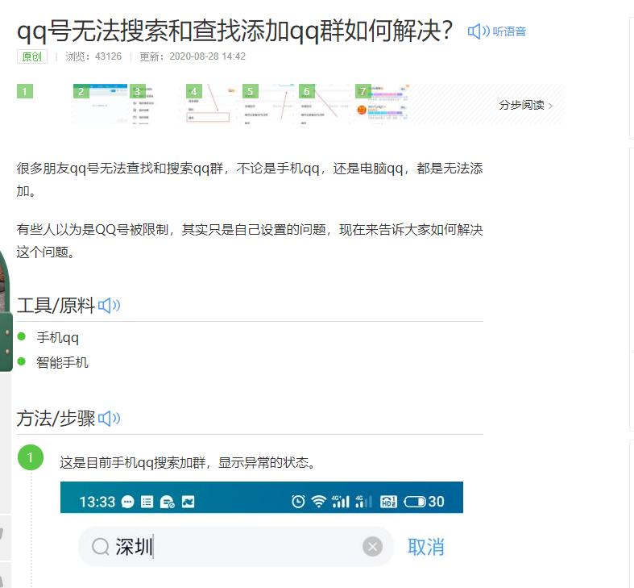Click the Wi-Fi icon in phone status bar
The width and height of the screenshot is (634, 588).
(319, 502)
